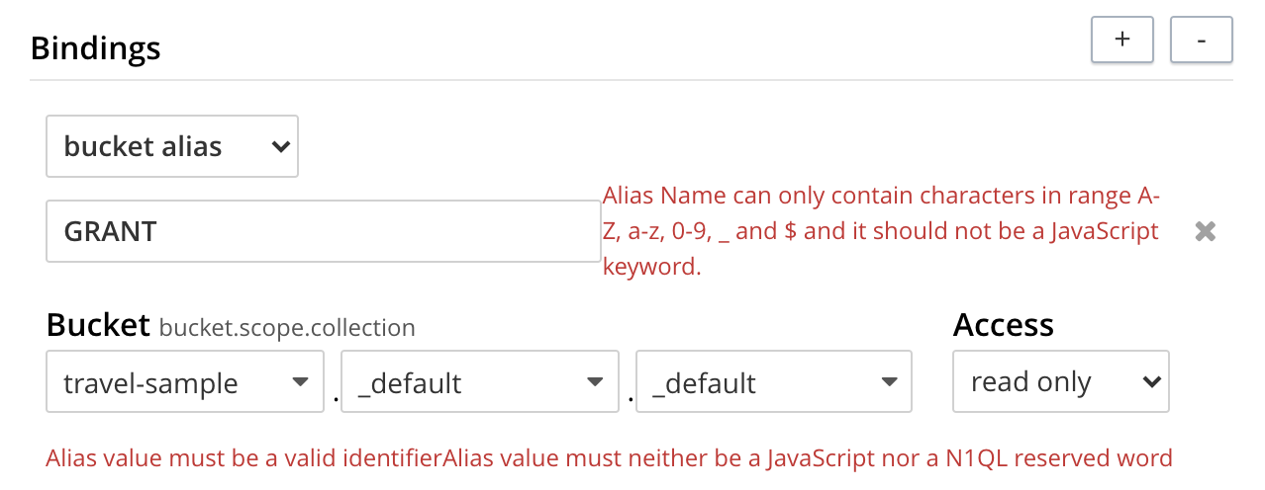Click the bucket.scope.collection hint text

click(287, 327)
